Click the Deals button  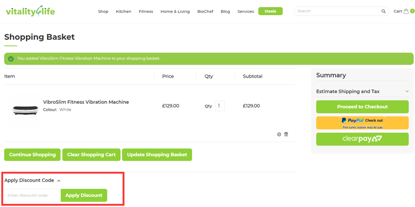click(x=270, y=11)
